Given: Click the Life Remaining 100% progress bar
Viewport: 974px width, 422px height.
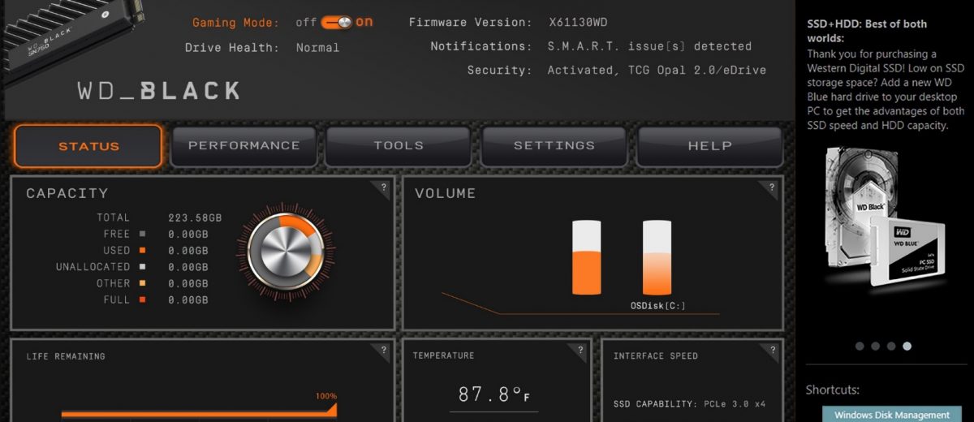Looking at the screenshot, I should 198,412.
